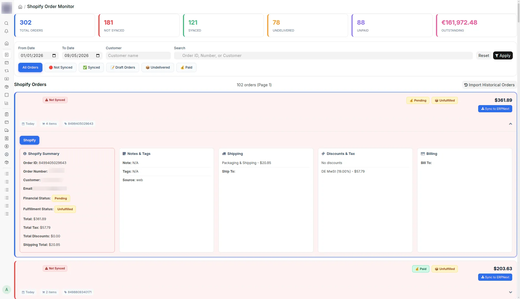The width and height of the screenshot is (520, 299).
Task: Click the 78 Undelivered stat card
Action: point(308,25)
